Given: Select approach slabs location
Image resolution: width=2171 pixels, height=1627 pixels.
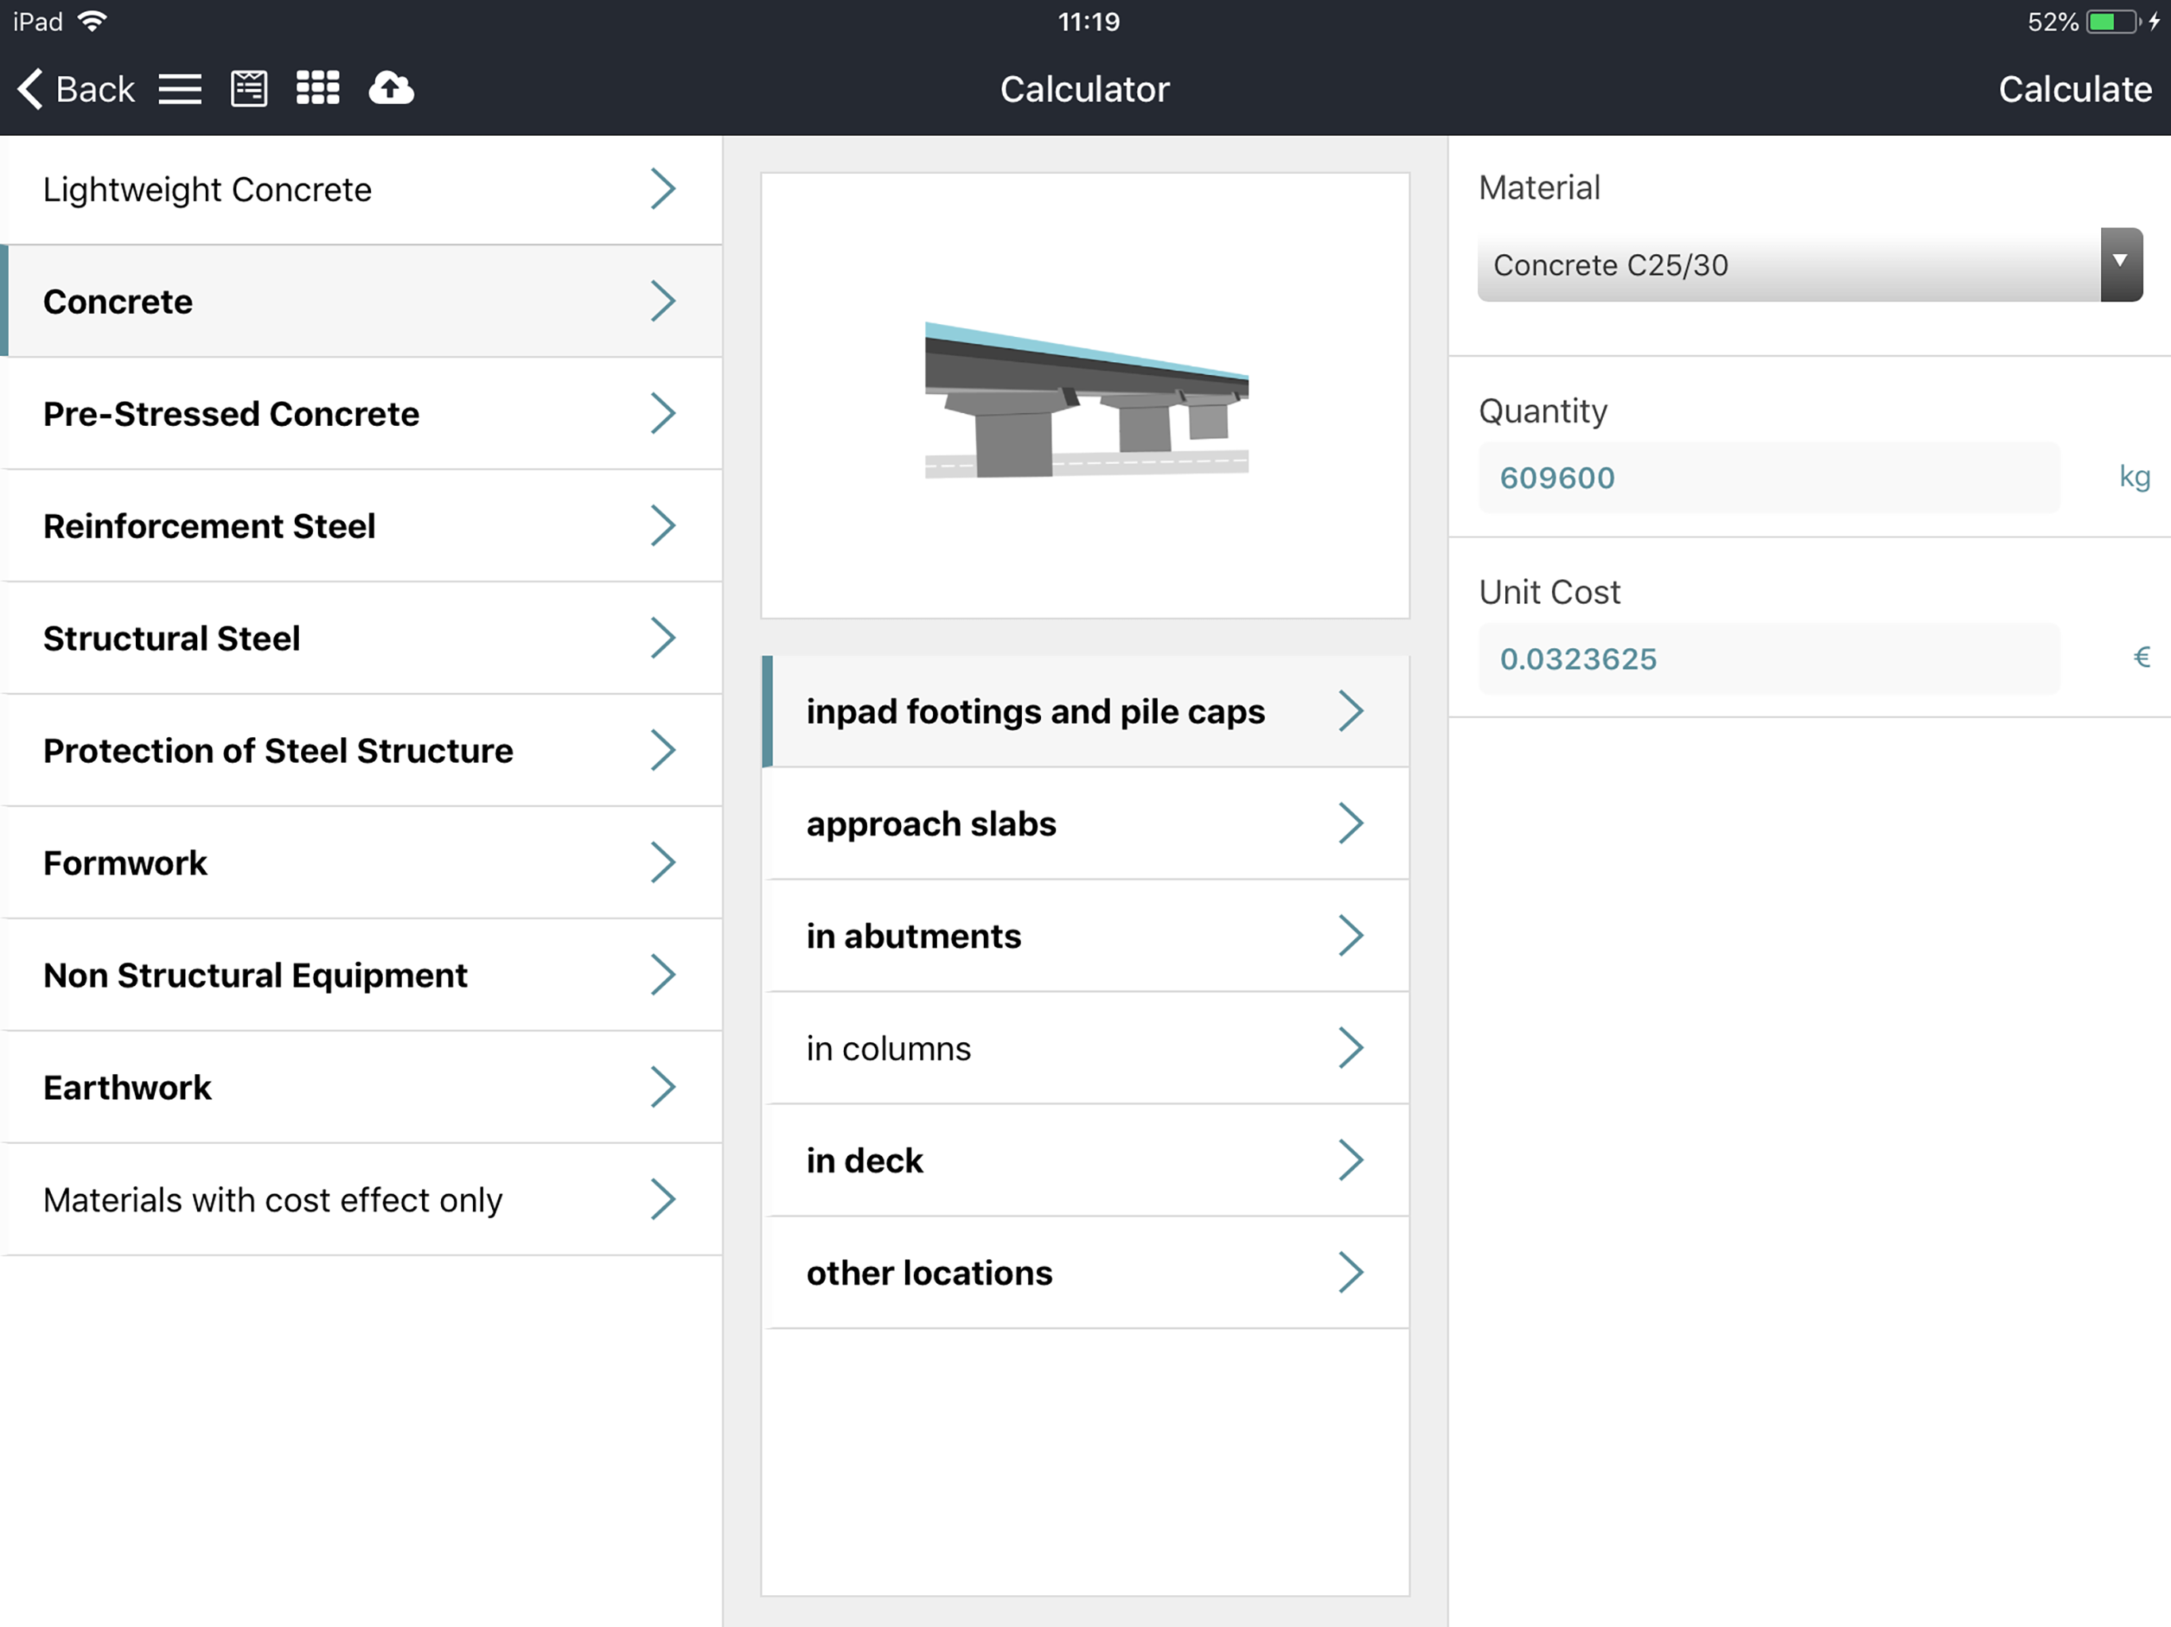Looking at the screenshot, I should (931, 823).
